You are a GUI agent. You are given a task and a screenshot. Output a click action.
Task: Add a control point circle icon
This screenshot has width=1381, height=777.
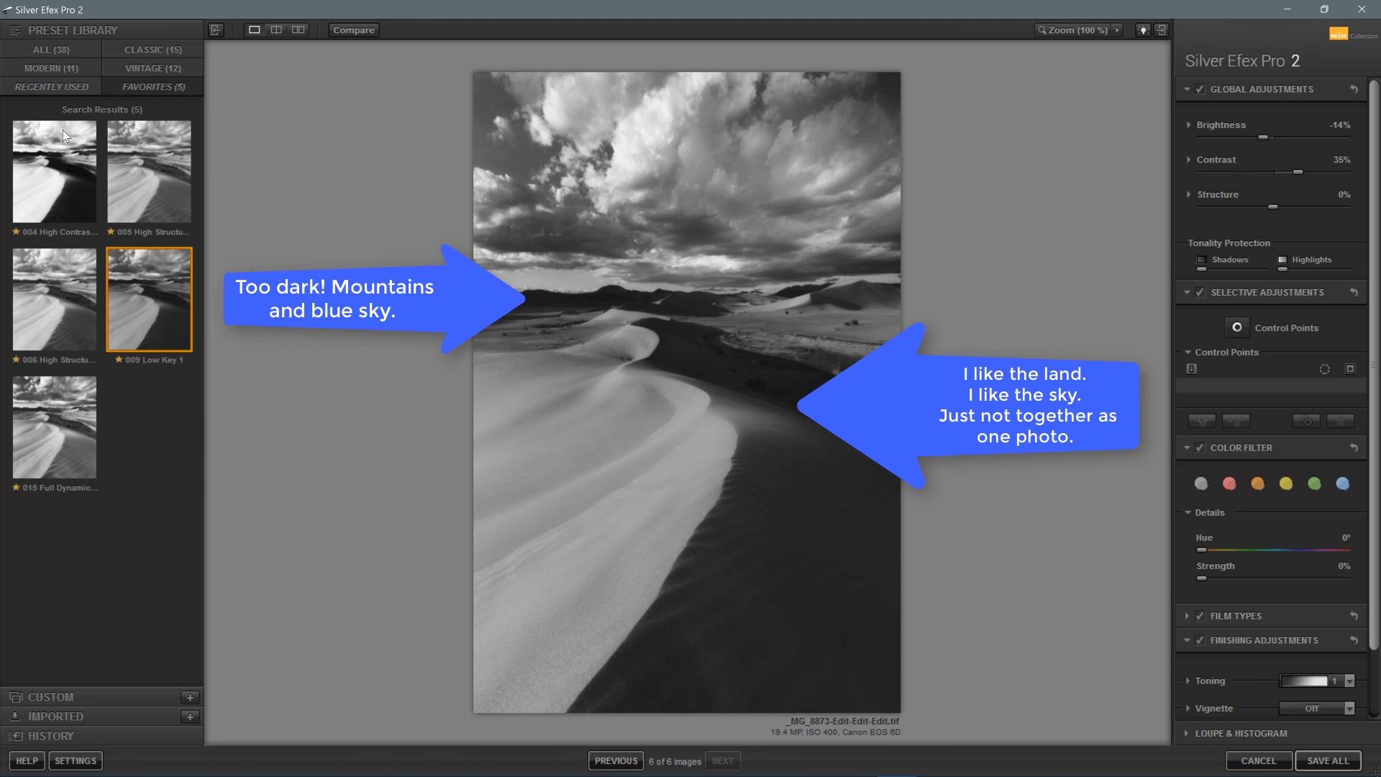[x=1236, y=327]
